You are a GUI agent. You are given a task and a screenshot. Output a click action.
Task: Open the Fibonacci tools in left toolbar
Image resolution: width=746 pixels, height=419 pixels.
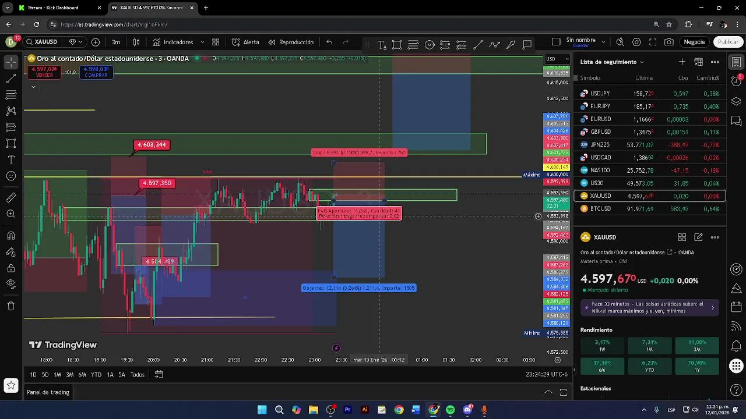point(11,94)
